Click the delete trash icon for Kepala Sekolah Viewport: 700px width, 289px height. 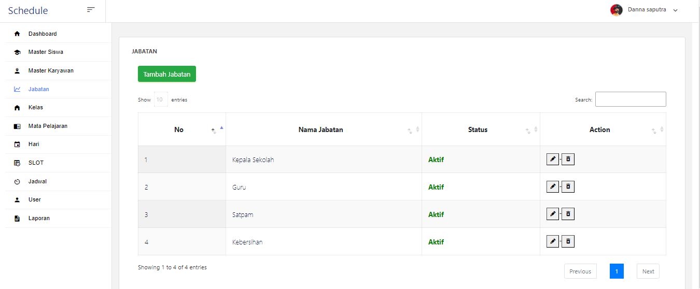coord(568,159)
